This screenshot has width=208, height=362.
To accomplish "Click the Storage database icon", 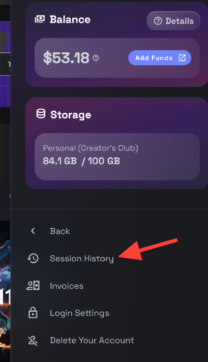I will click(41, 114).
